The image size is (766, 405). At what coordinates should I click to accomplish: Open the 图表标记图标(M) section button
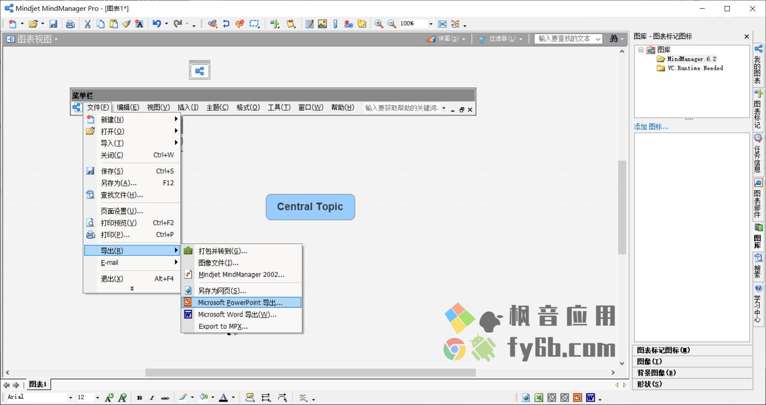pos(692,350)
